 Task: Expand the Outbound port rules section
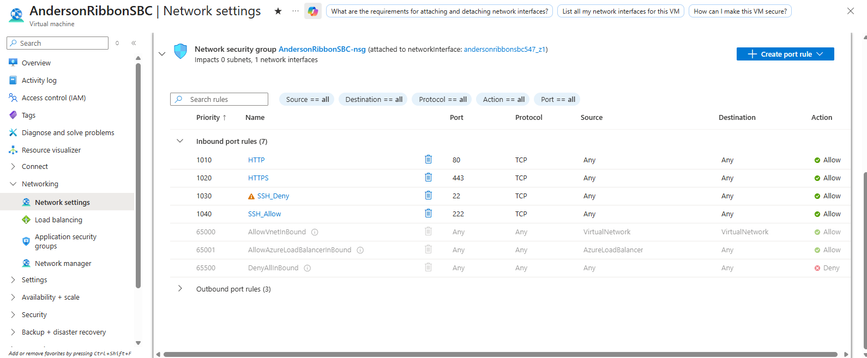[180, 289]
